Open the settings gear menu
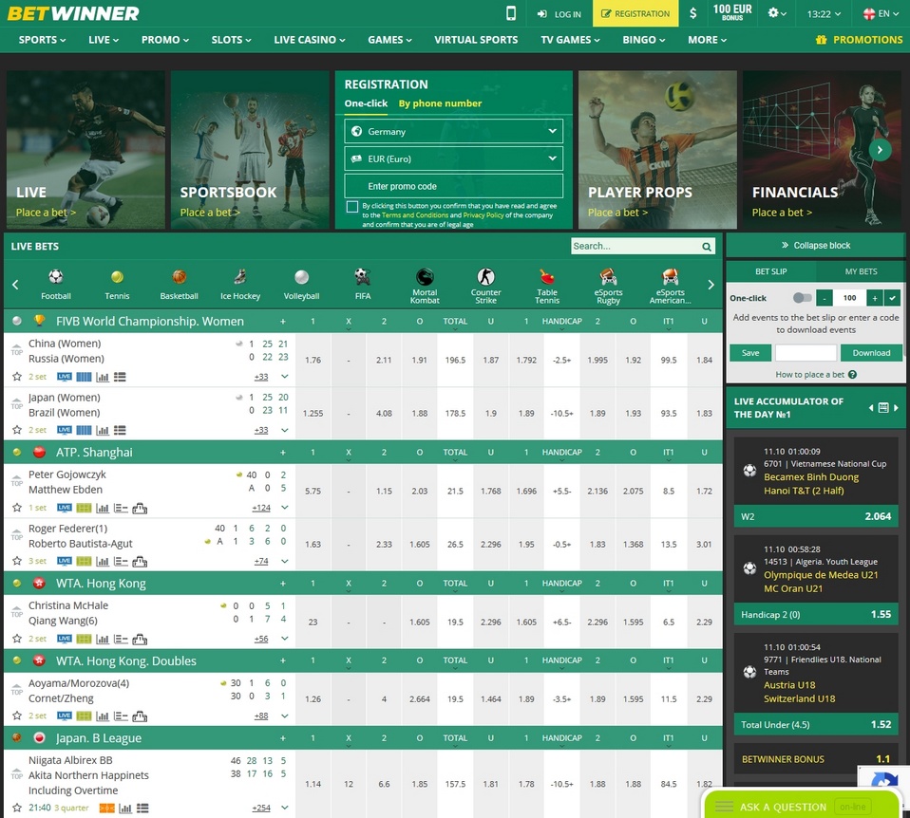Image resolution: width=910 pixels, height=818 pixels. click(777, 13)
